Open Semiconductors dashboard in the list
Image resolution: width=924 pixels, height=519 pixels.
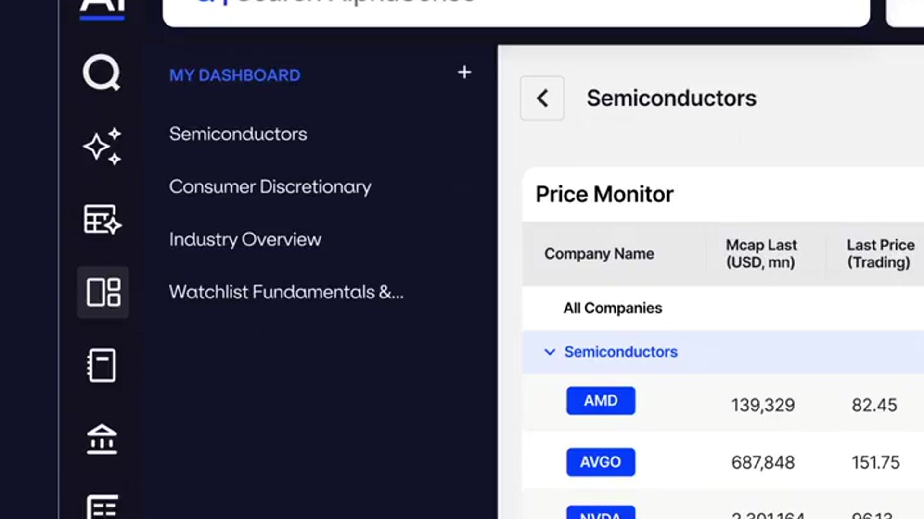pos(238,134)
